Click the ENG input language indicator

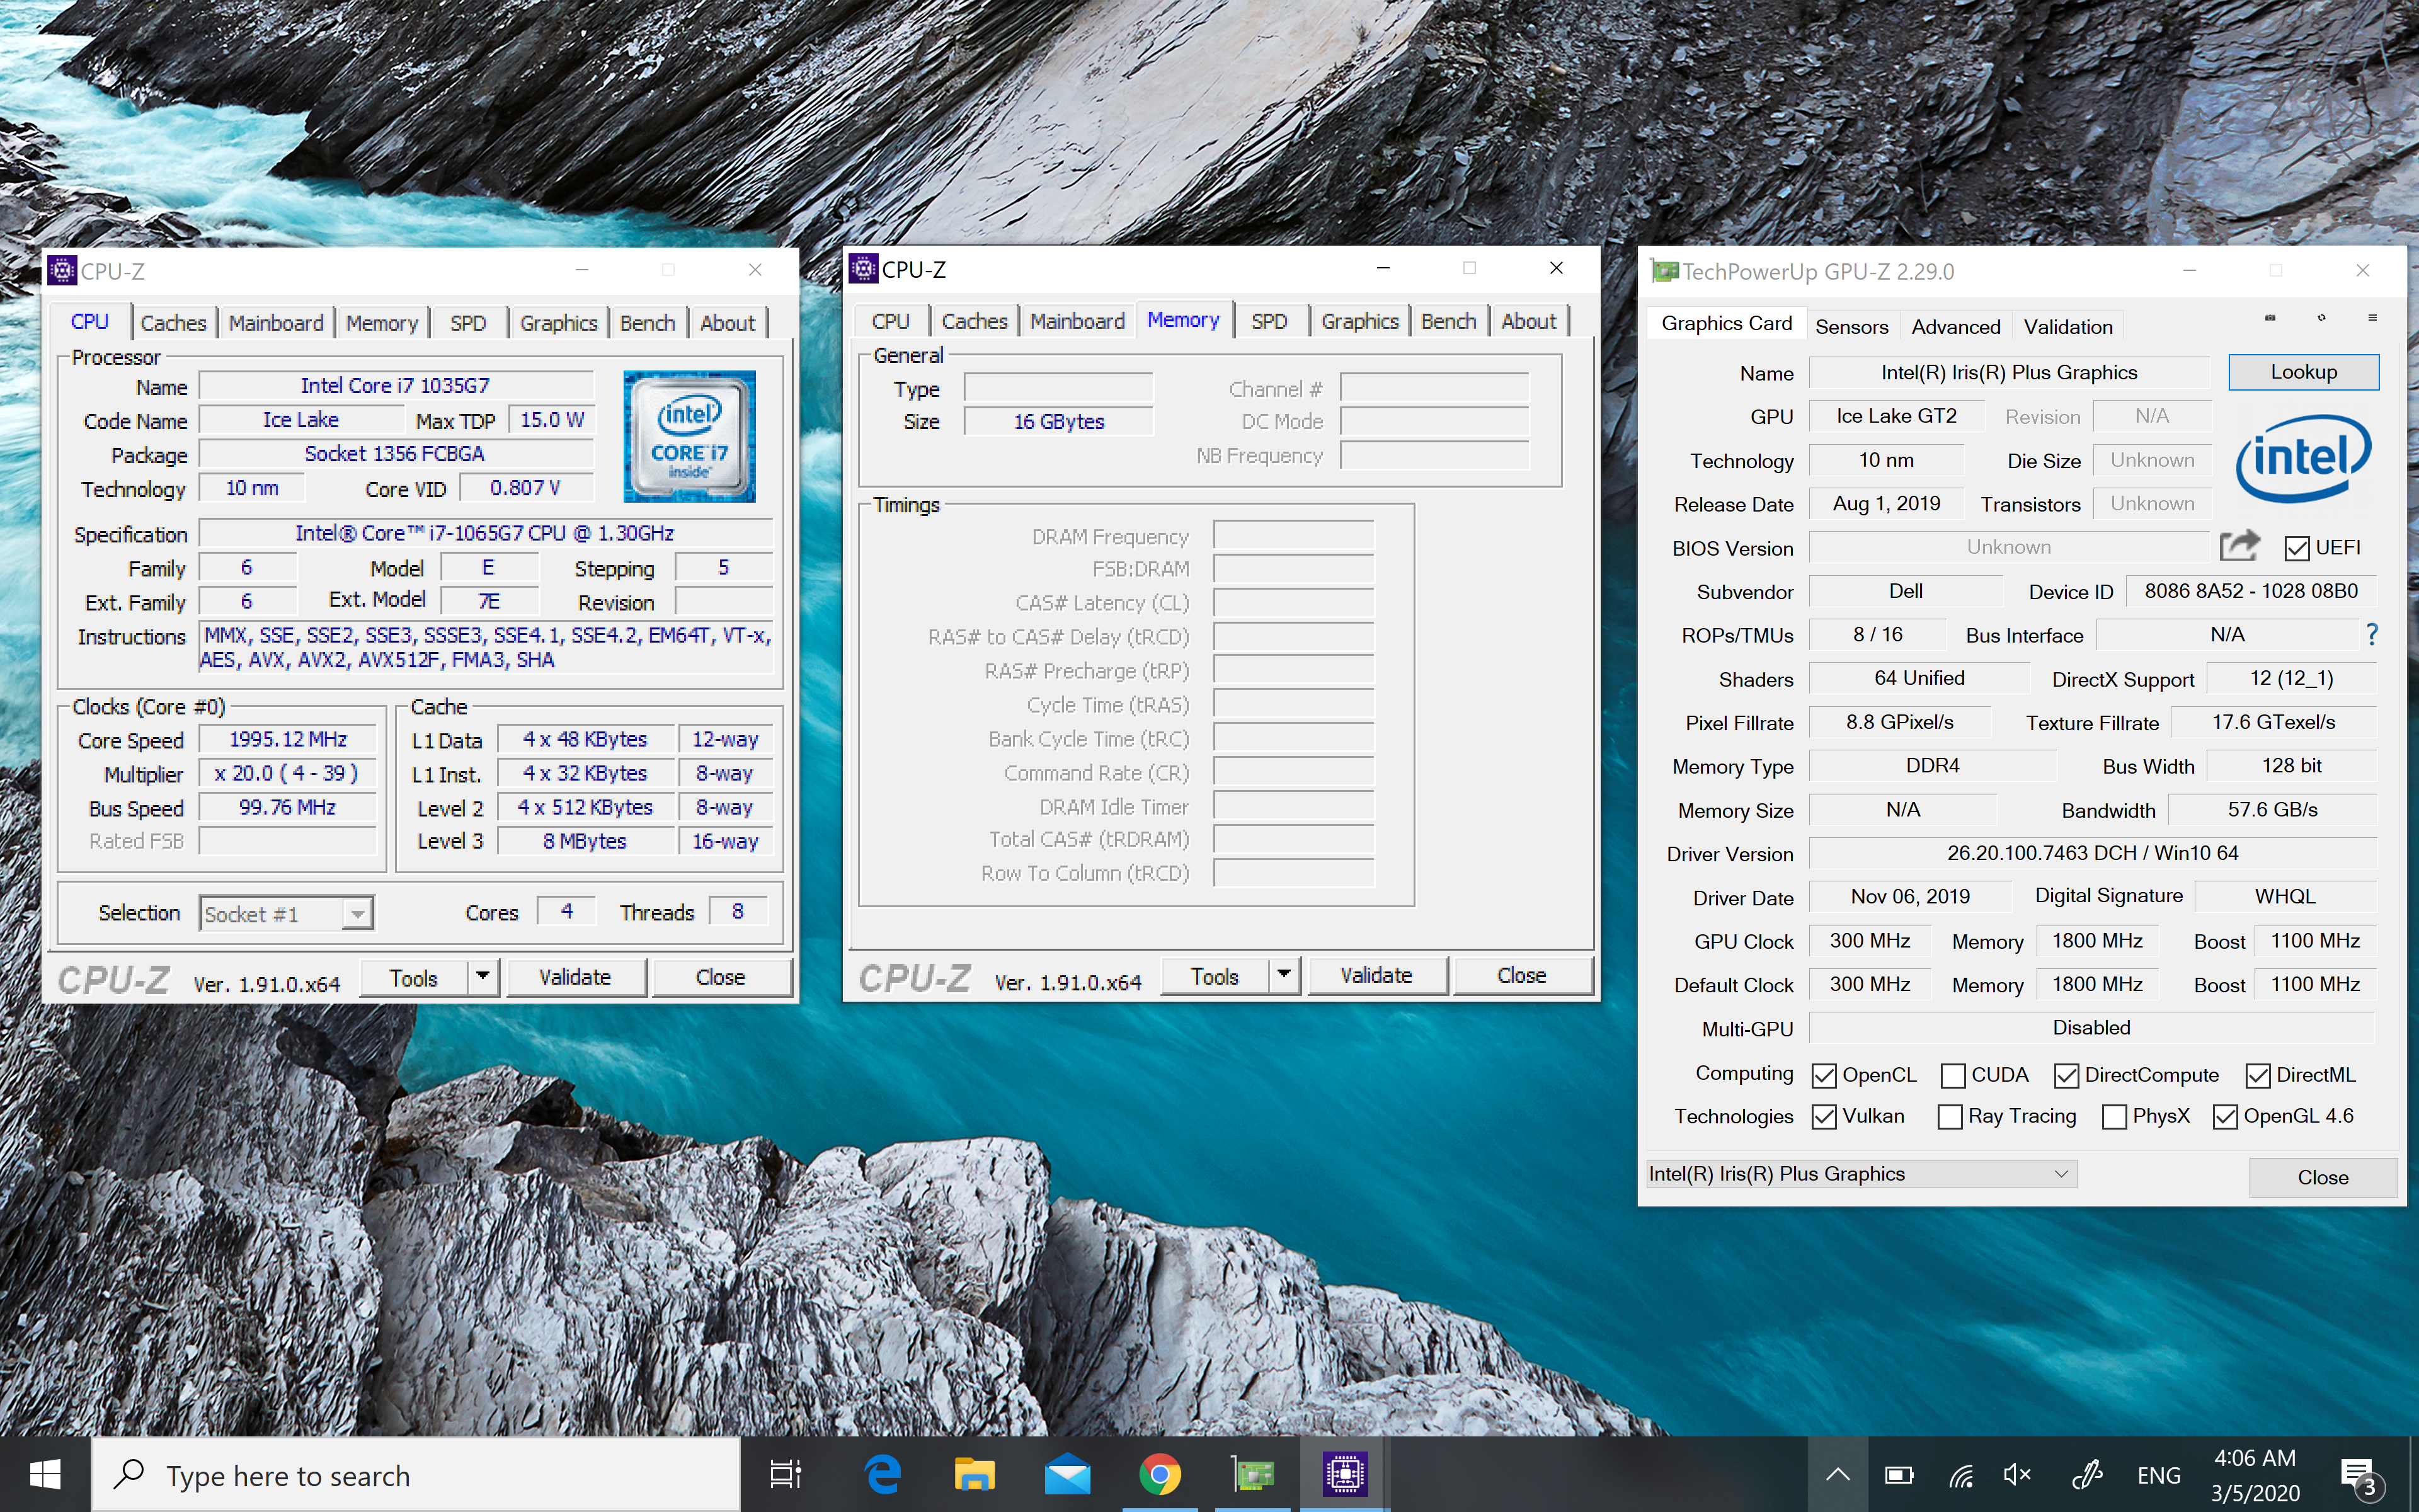coord(2158,1475)
